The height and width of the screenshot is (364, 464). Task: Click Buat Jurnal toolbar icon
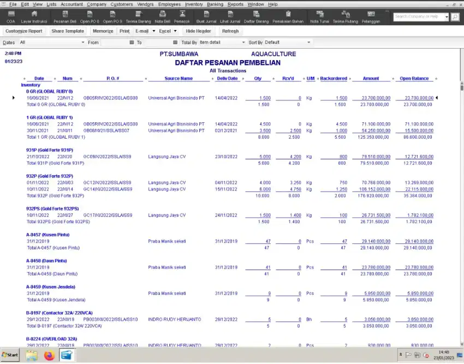click(x=206, y=17)
